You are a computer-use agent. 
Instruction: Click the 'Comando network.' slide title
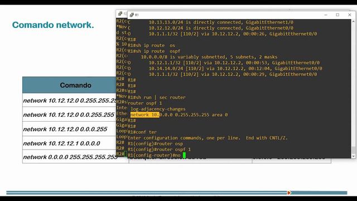coord(53,25)
